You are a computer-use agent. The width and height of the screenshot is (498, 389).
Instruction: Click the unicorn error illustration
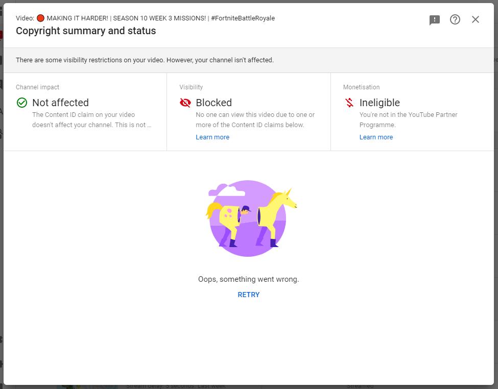pyautogui.click(x=251, y=218)
